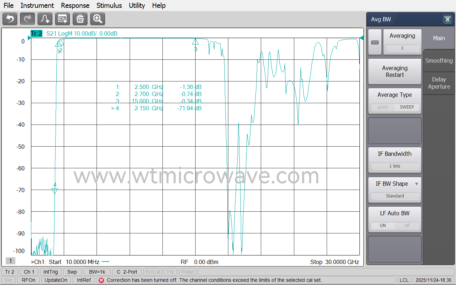
Task: Click the window number 1 tab
Action: pyautogui.click(x=10, y=261)
